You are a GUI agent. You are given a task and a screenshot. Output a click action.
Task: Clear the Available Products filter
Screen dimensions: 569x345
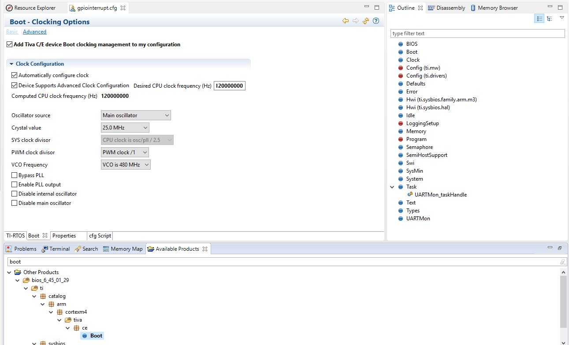(562, 262)
